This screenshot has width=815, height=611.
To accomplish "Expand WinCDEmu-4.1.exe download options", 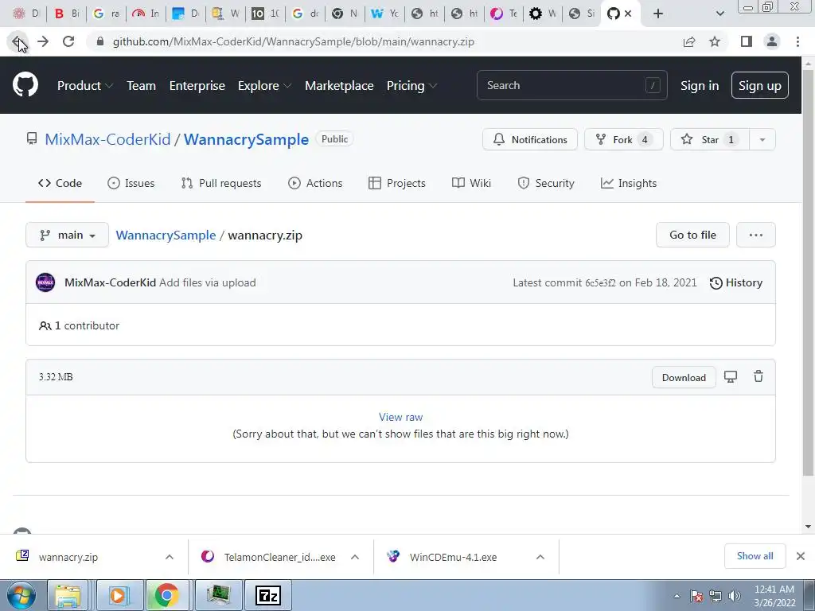I will coord(540,557).
